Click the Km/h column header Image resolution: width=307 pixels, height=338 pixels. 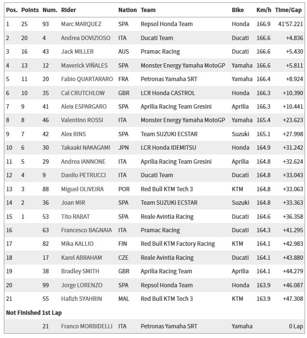(x=264, y=10)
